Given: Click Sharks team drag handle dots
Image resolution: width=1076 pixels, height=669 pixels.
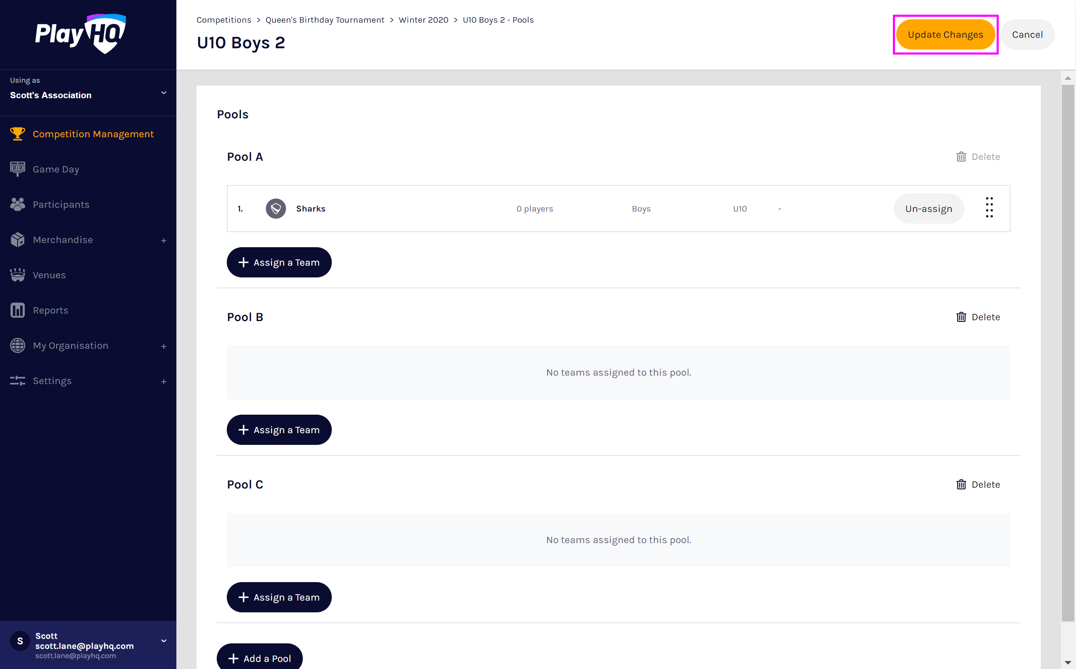Looking at the screenshot, I should pos(989,208).
